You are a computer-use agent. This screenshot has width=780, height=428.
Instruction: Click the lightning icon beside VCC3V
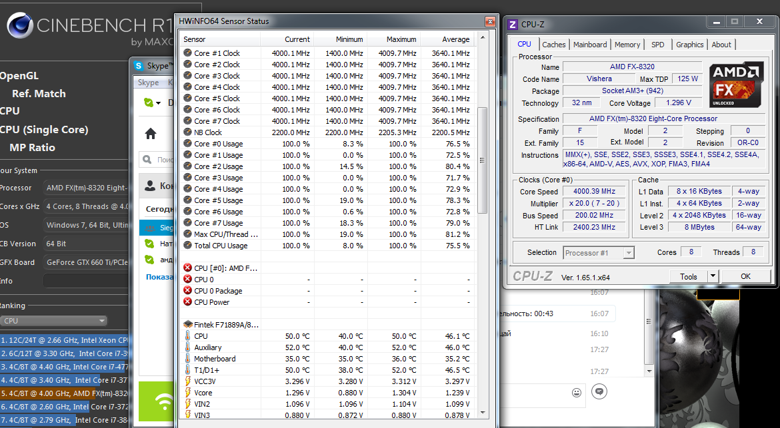[x=187, y=381]
